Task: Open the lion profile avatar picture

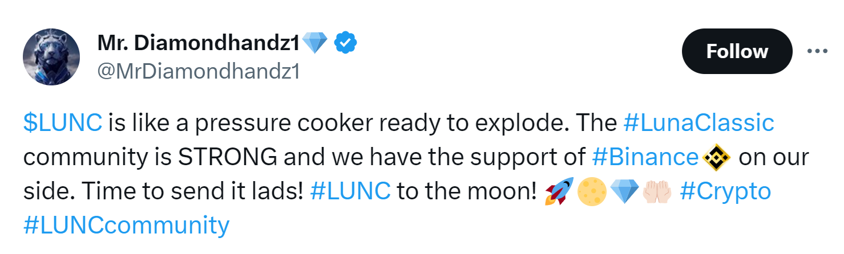Action: pos(51,58)
